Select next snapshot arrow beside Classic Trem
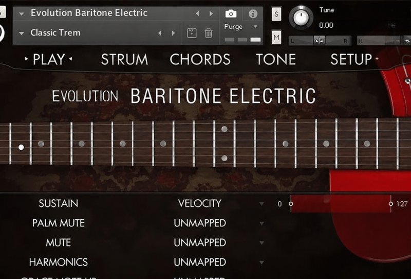The image size is (411, 279). tap(173, 33)
